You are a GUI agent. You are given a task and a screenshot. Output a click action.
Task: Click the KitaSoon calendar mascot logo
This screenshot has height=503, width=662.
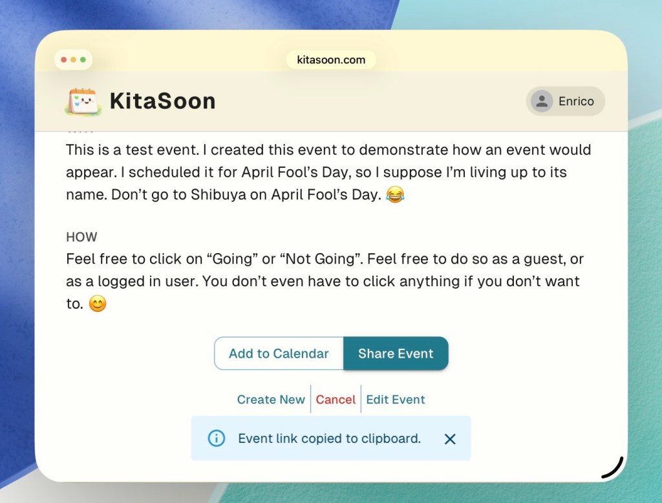click(84, 101)
